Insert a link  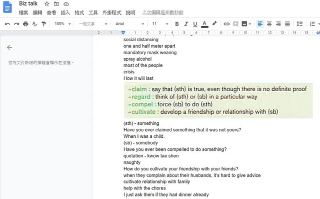pos(226,24)
